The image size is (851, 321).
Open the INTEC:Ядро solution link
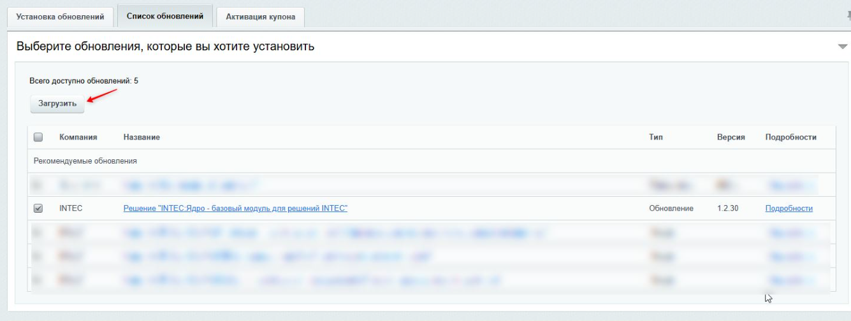[x=235, y=208]
